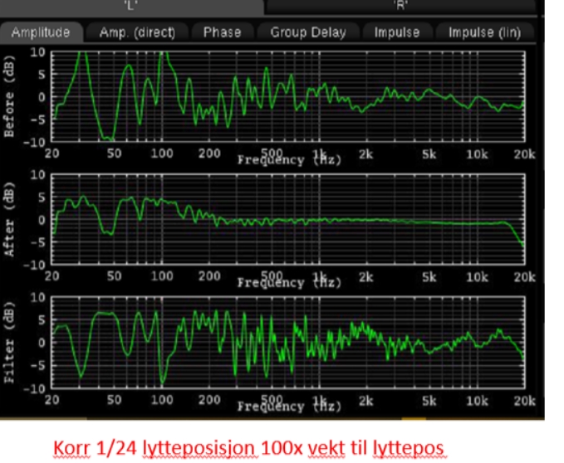
Task: Click the red caption 'Korr 1/24 lytteposisjon'
Action: coord(155,448)
